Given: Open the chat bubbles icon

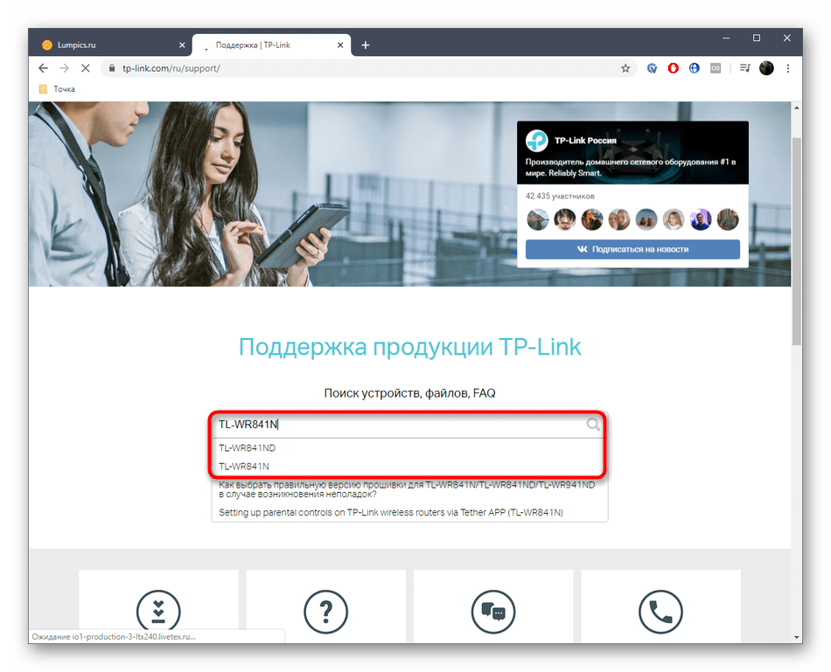Looking at the screenshot, I should (493, 612).
